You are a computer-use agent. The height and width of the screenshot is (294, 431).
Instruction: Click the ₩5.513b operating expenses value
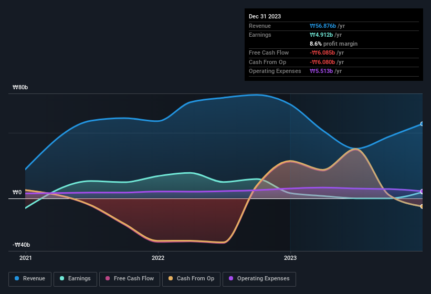321,71
